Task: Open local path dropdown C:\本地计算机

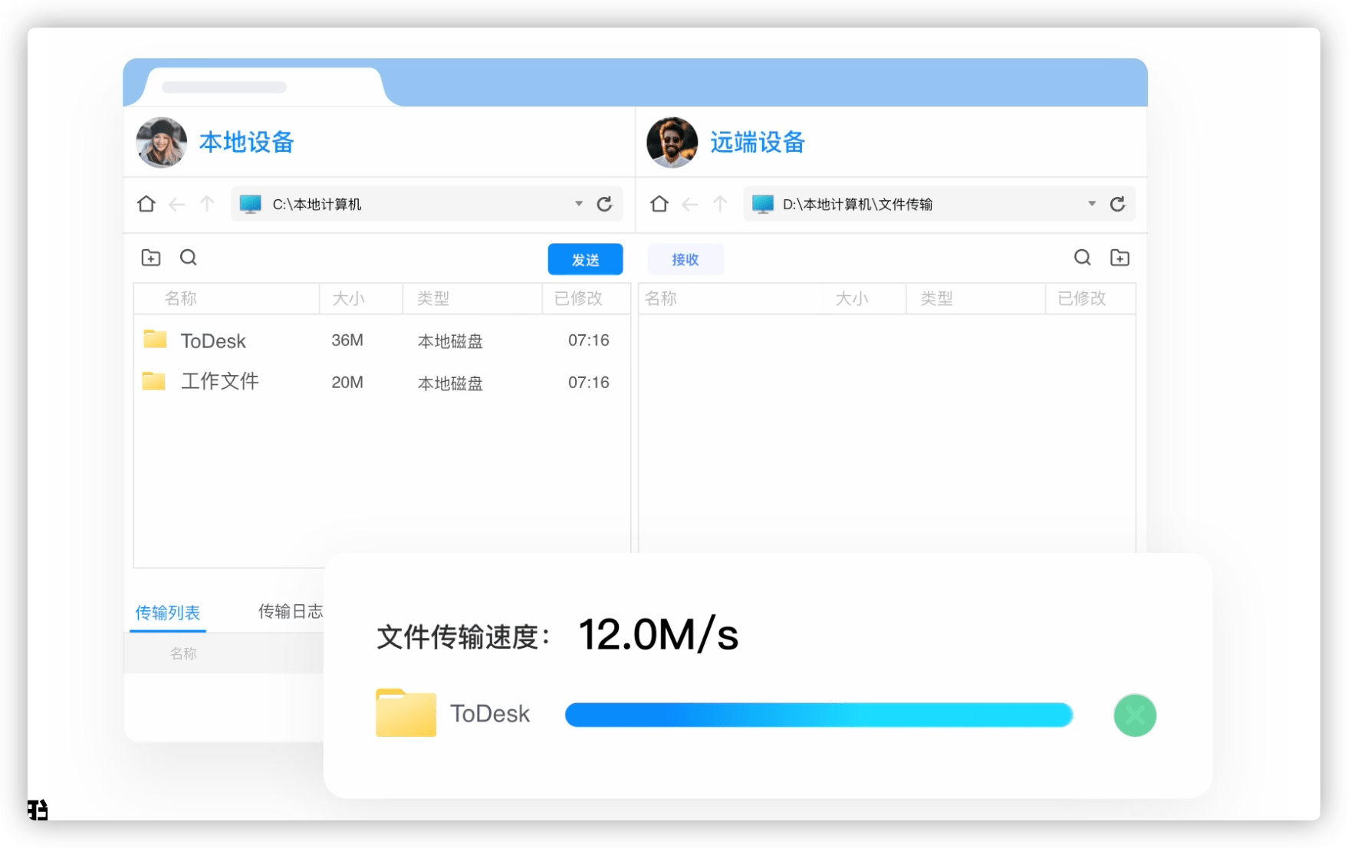Action: (x=579, y=204)
